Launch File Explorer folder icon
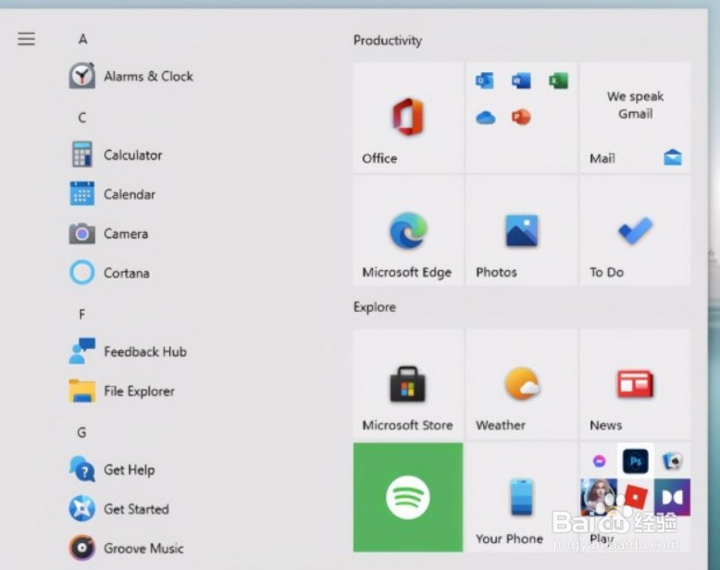This screenshot has height=570, width=720. point(82,391)
